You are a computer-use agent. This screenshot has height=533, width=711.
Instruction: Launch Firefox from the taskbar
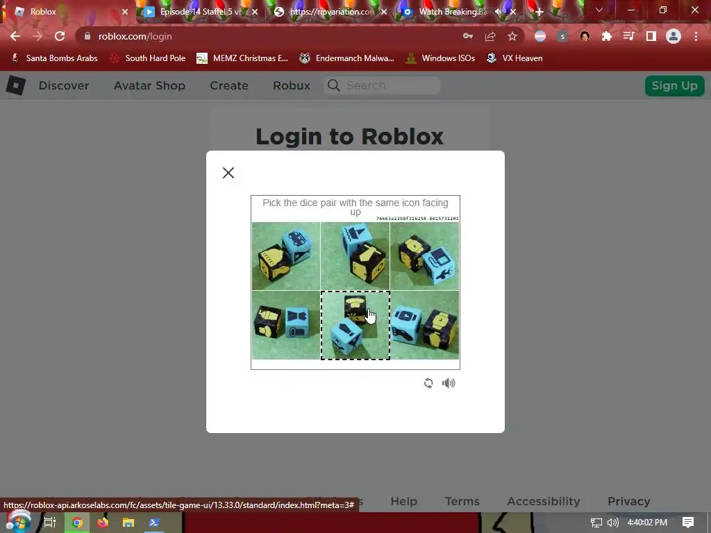(103, 523)
